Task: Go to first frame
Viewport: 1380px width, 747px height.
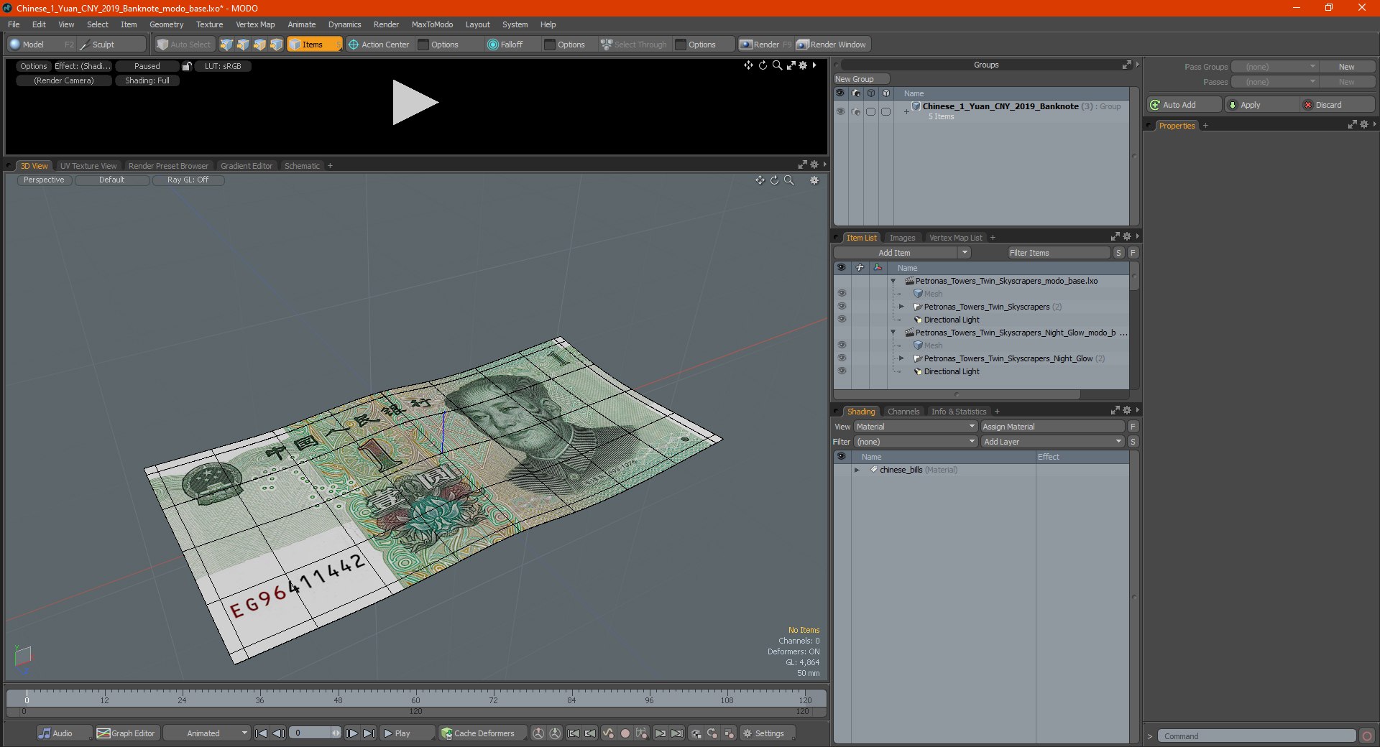Action: point(262,733)
